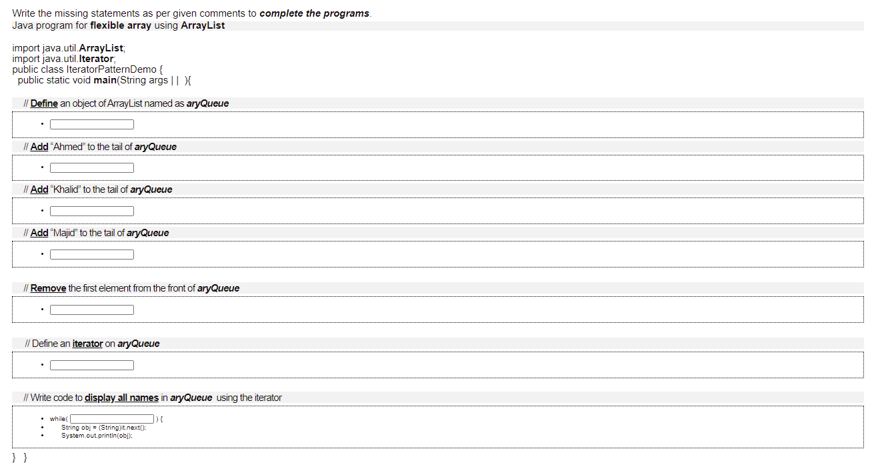Click the input field for adding "Ahmed"
886x471 pixels.
coord(91,167)
